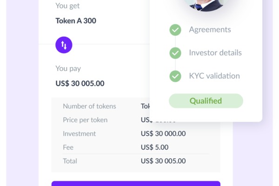Click the You get label
The height and width of the screenshot is (186, 279).
pyautogui.click(x=67, y=6)
